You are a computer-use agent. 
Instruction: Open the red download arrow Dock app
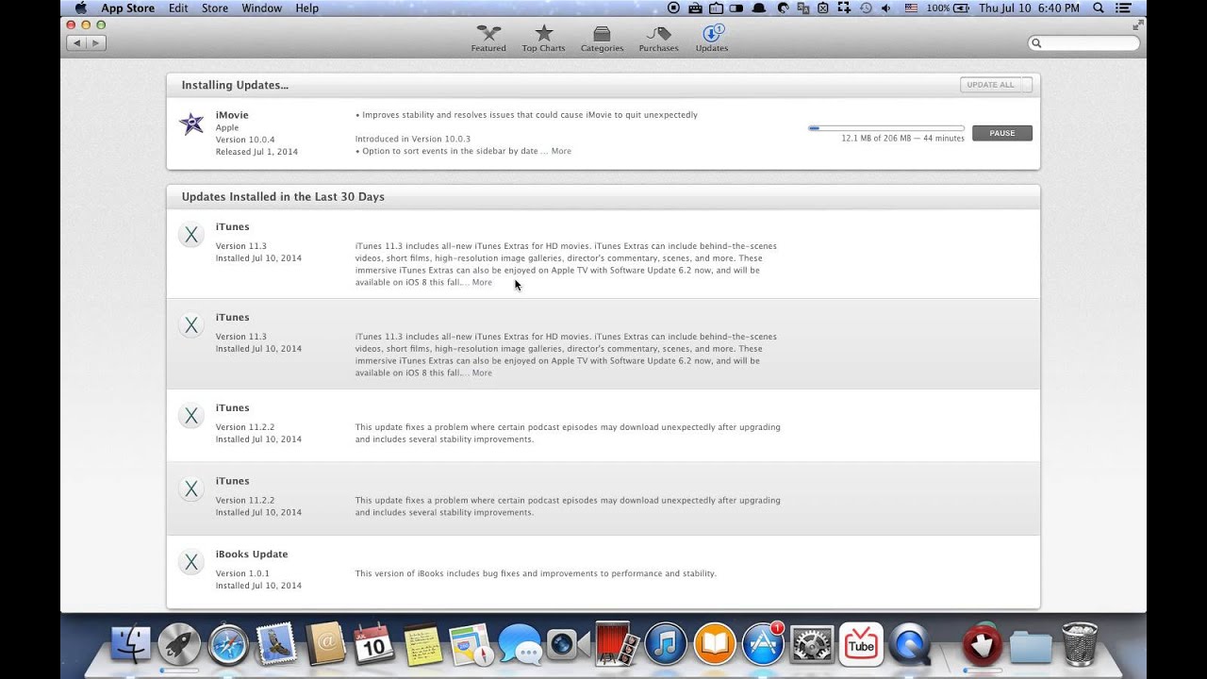click(x=982, y=645)
